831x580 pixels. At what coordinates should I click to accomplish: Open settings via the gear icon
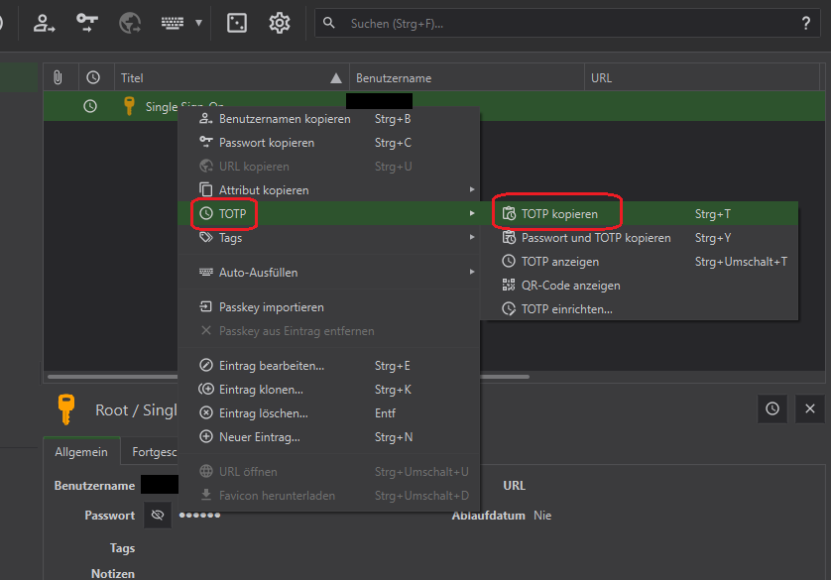coord(280,22)
